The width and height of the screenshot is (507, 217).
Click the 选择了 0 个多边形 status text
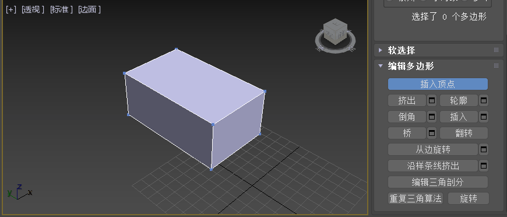(449, 17)
